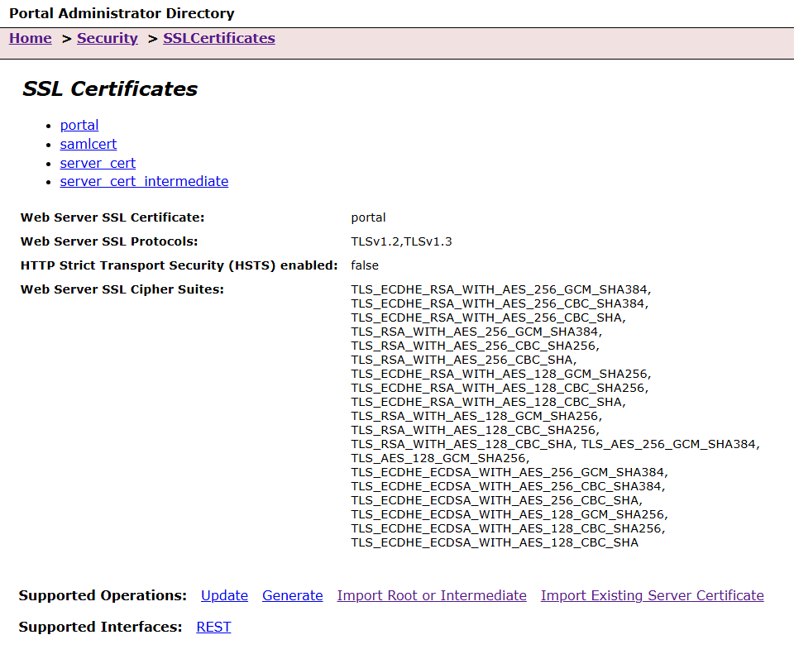The image size is (794, 654).
Task: Click cipher TLS_AES_128_GCM_SHA256
Action: [x=438, y=458]
